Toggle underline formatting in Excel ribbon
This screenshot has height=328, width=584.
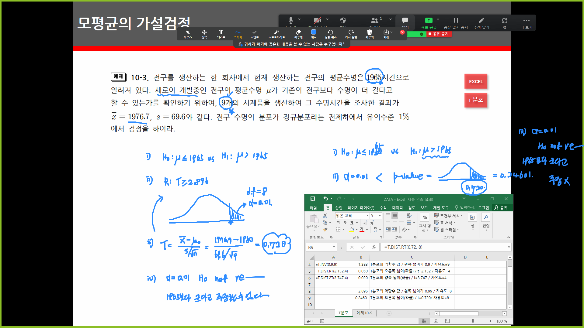[x=352, y=223]
